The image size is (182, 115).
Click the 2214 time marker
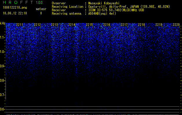tap(72, 24)
